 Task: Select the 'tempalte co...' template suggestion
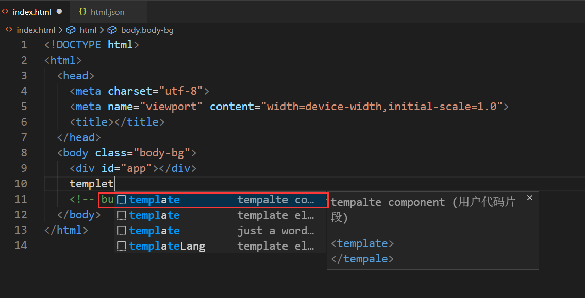tap(221, 200)
